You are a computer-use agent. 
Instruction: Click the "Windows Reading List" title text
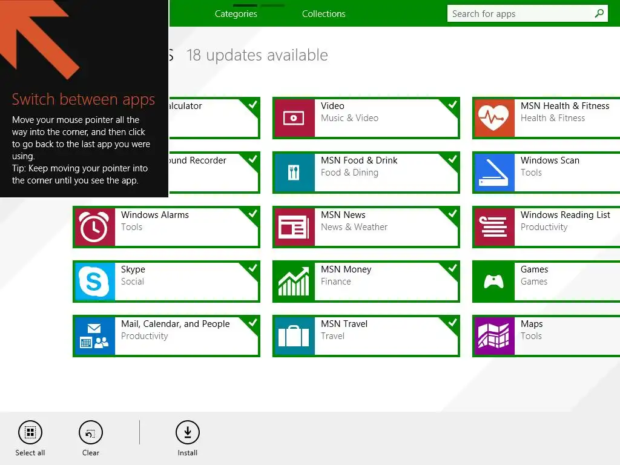[565, 215]
